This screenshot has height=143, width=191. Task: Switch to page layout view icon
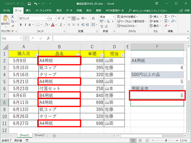[x=140, y=140]
